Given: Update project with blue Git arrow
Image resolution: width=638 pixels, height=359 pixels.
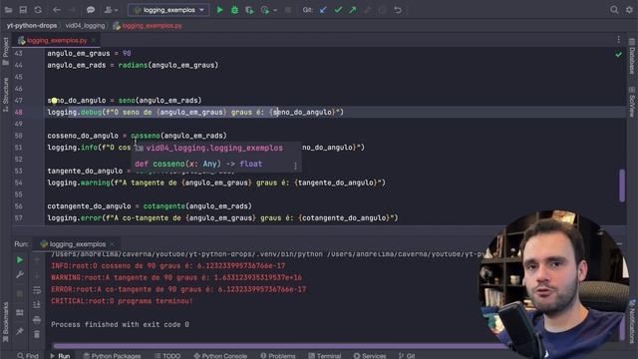Looking at the screenshot, I should 323,10.
